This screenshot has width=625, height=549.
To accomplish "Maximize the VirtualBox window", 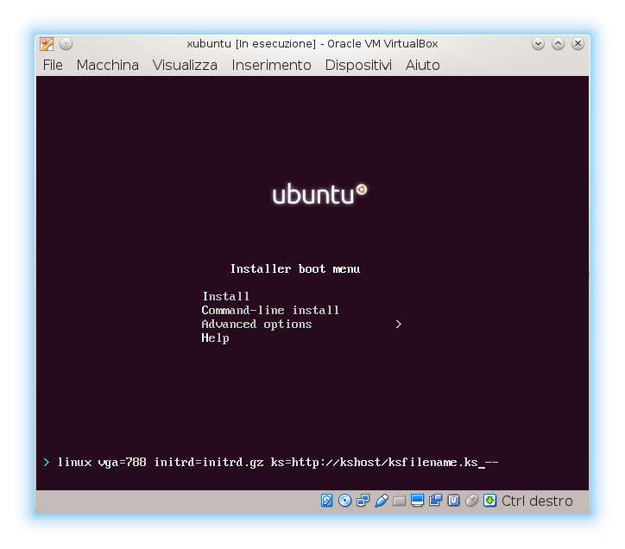I will [x=558, y=43].
